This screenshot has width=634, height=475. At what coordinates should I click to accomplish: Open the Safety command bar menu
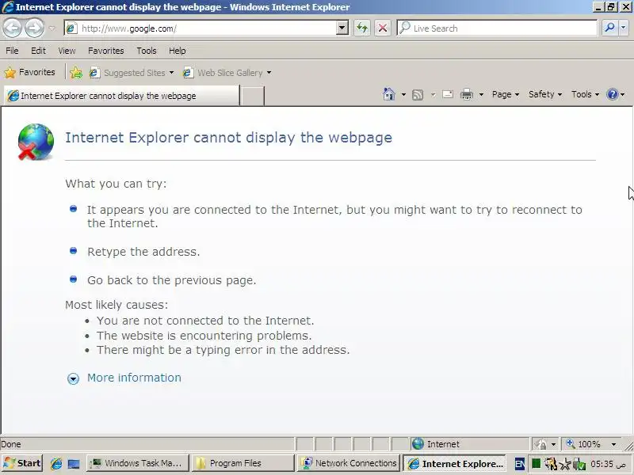point(545,94)
